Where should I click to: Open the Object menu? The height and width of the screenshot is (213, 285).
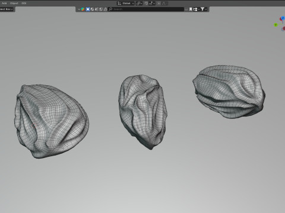(14, 3)
